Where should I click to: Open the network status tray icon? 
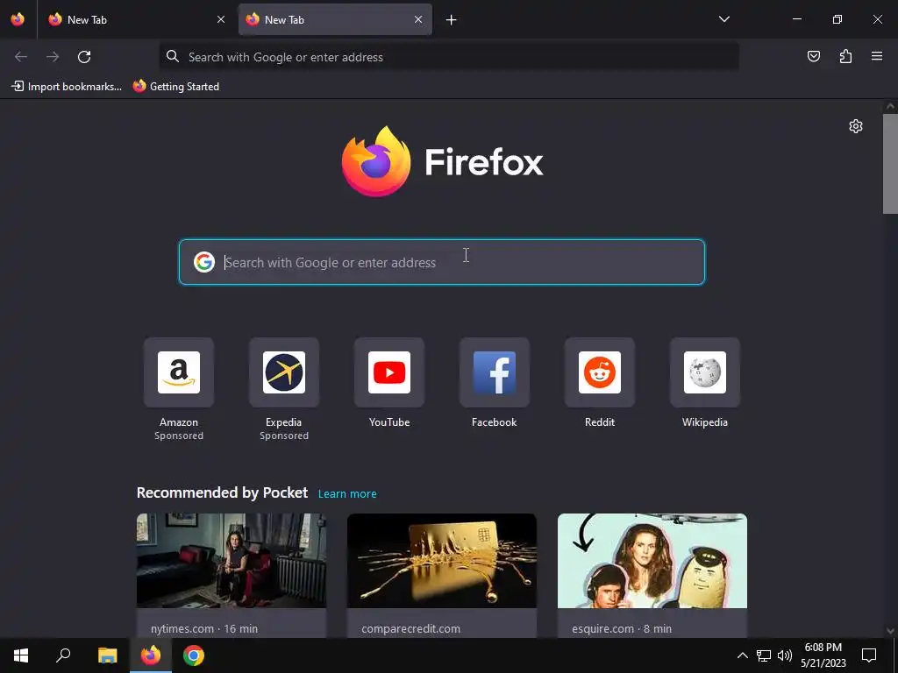click(x=764, y=655)
